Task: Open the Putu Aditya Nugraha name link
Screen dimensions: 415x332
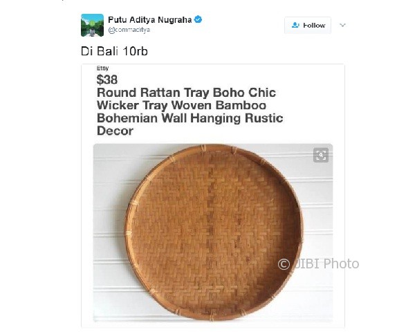Action: (150, 19)
